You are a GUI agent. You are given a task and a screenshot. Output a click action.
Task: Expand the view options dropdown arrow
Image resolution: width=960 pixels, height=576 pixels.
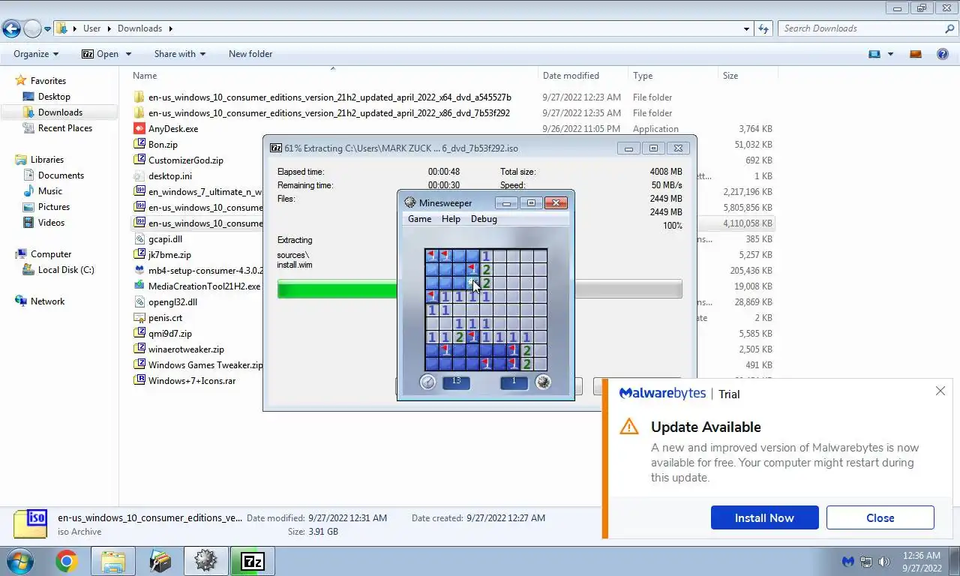pos(890,54)
